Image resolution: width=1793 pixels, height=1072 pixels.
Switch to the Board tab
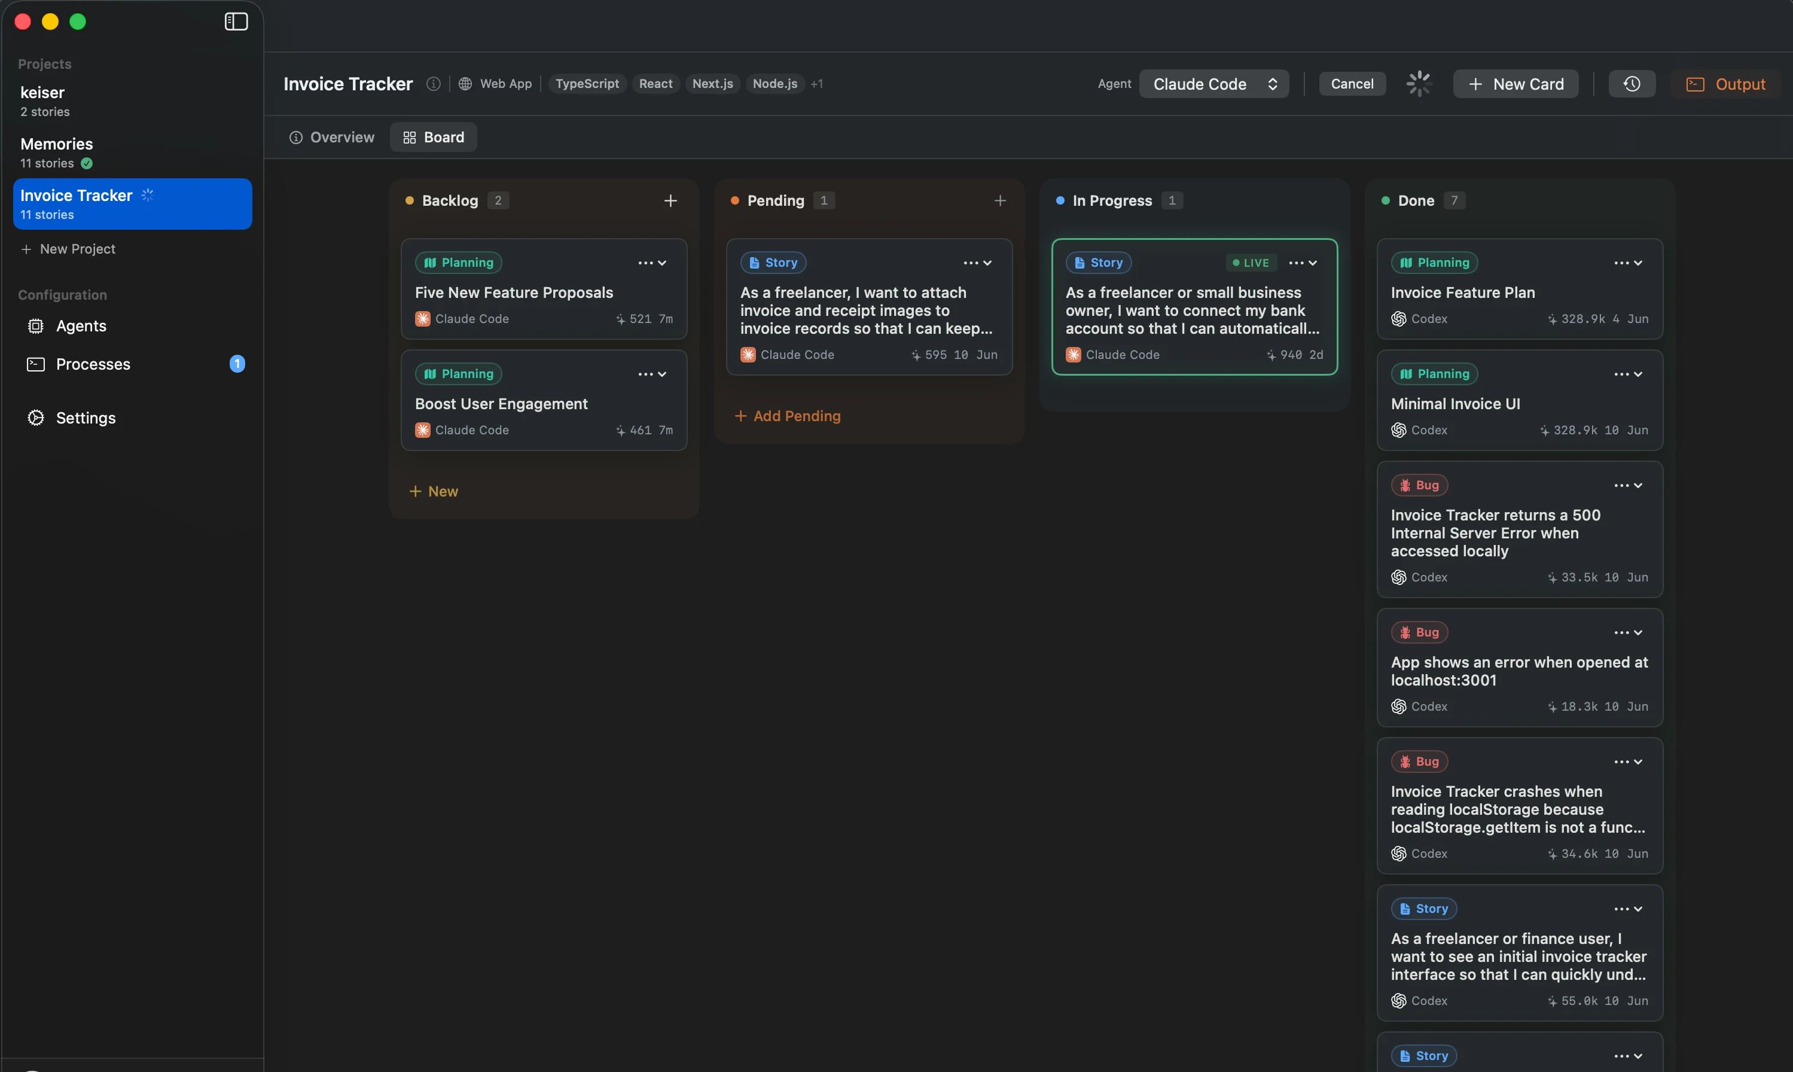433,137
